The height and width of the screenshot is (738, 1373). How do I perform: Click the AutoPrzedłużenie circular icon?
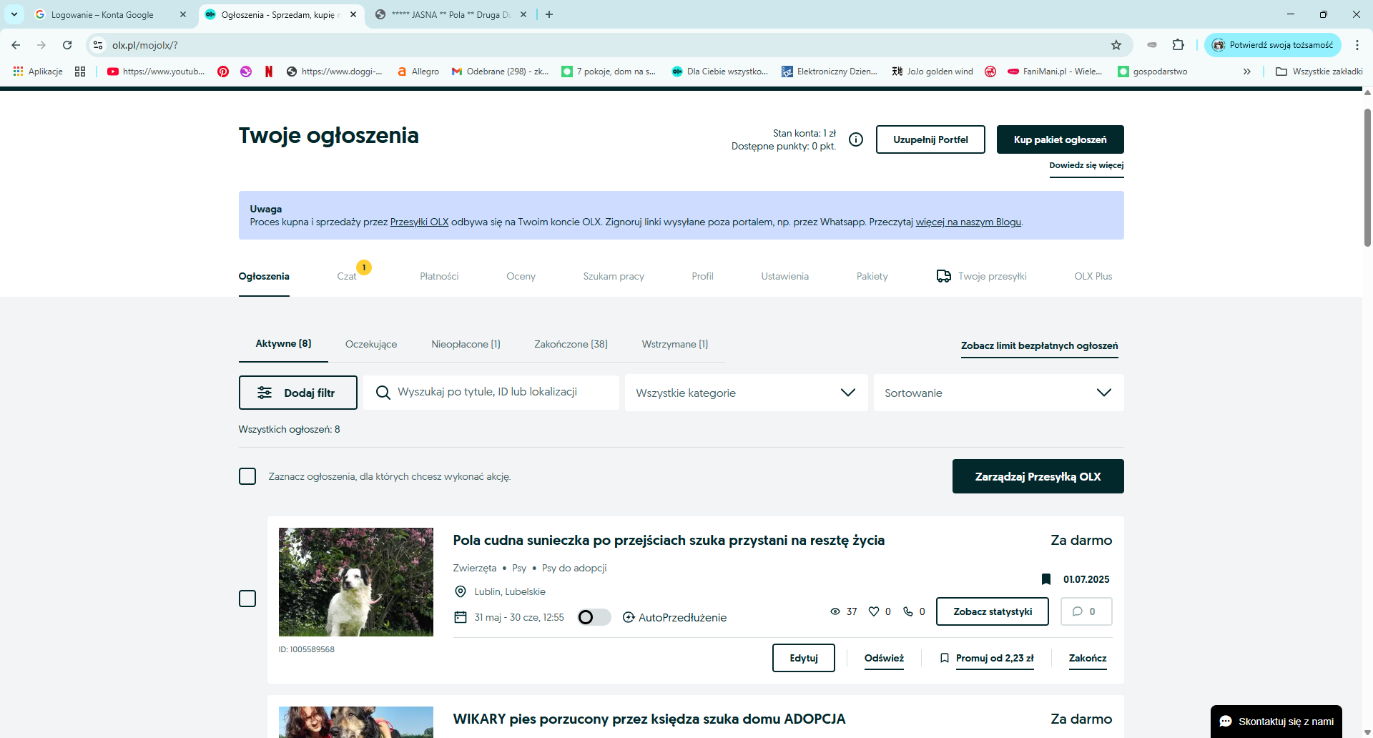629,617
